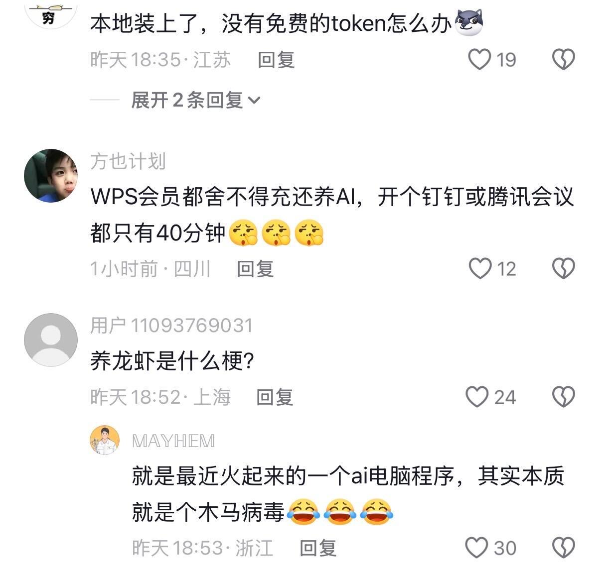
Task: Like the free token comment with 19 likes
Action: tap(479, 59)
